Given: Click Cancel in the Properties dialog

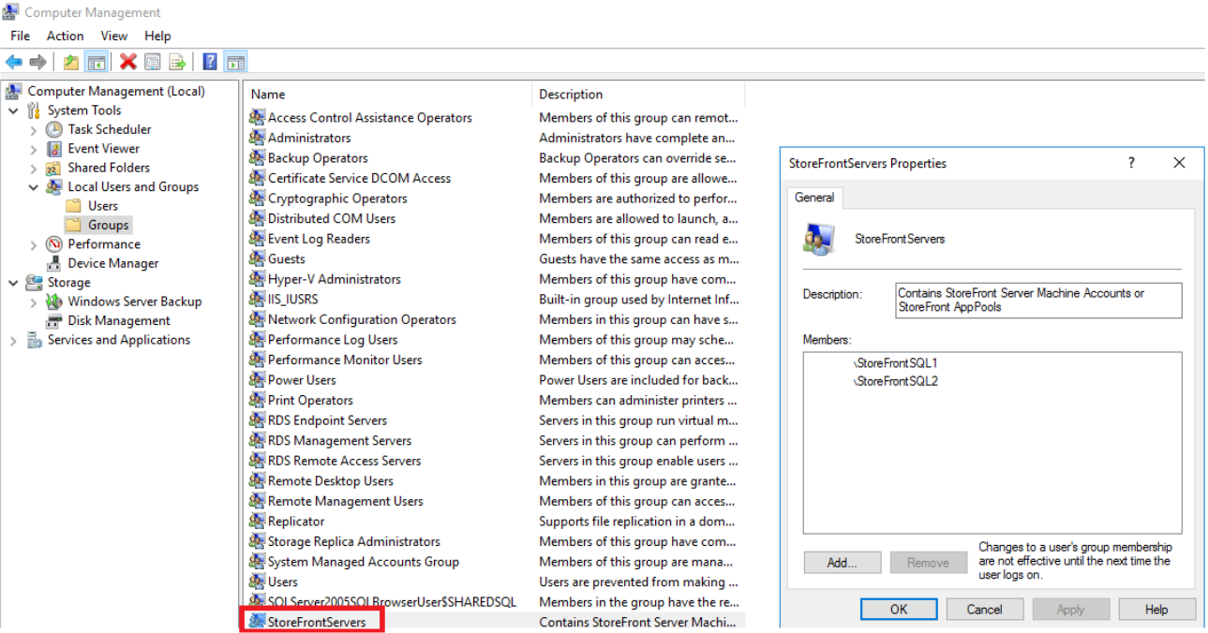Looking at the screenshot, I should tap(984, 609).
